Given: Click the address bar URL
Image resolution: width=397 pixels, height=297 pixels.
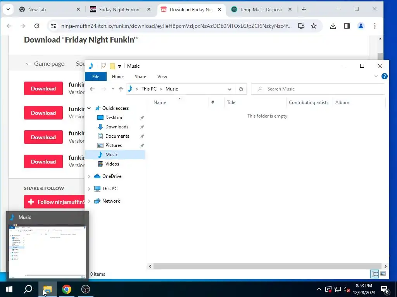Looking at the screenshot, I should (176, 26).
